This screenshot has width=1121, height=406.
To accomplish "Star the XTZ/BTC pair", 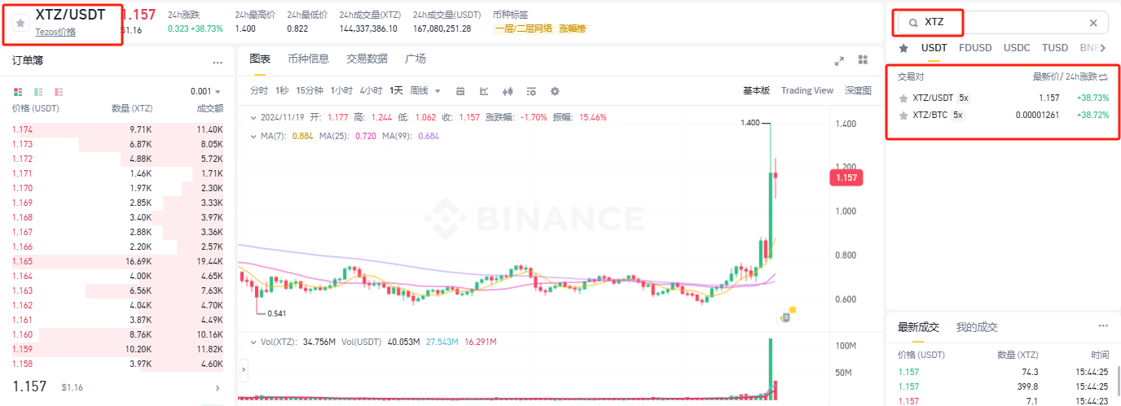I will tap(903, 116).
